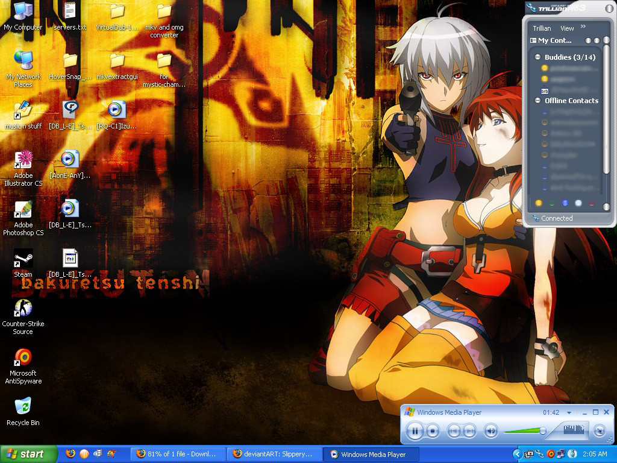617x463 pixels.
Task: Pause playback in Windows Media Player
Action: (415, 431)
